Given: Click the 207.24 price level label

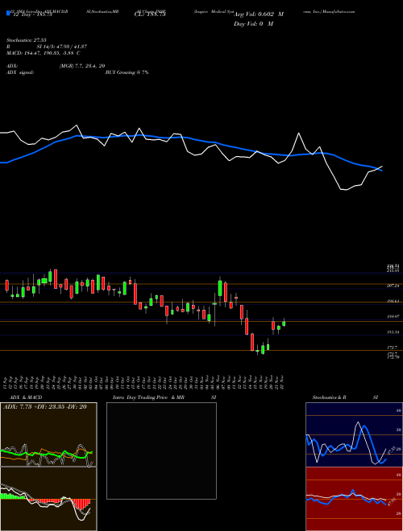Looking at the screenshot, I should click(393, 286).
